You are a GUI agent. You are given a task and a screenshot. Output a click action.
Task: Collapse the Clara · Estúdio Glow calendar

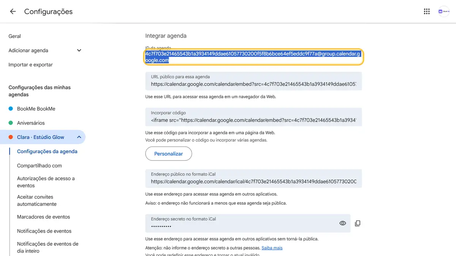[79, 137]
